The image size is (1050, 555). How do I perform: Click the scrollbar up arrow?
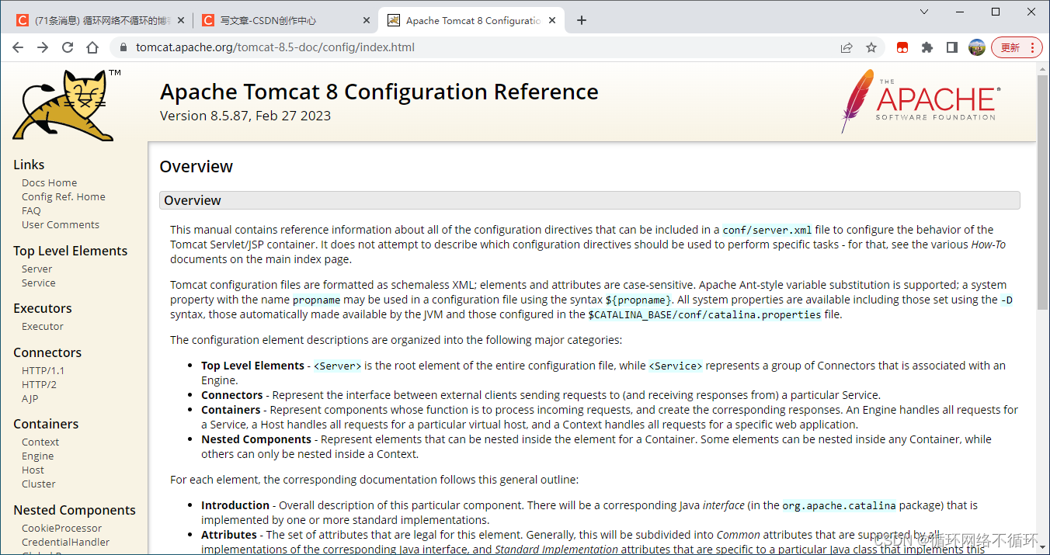click(1043, 68)
